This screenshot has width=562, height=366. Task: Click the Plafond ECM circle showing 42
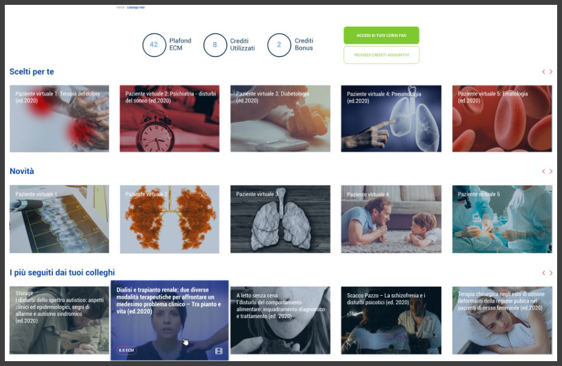(x=154, y=45)
